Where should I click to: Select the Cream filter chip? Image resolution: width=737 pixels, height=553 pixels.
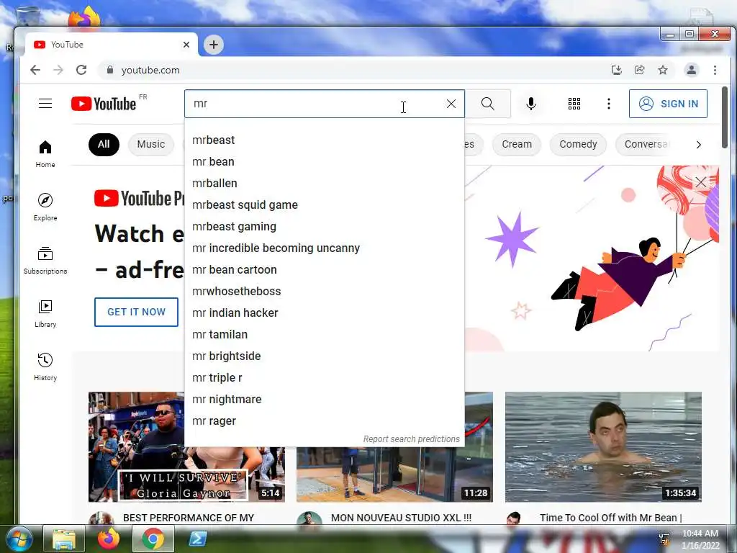coord(517,144)
